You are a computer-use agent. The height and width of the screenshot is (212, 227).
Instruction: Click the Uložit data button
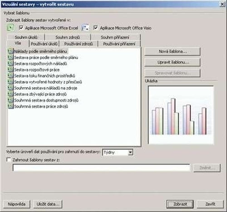click(48, 204)
